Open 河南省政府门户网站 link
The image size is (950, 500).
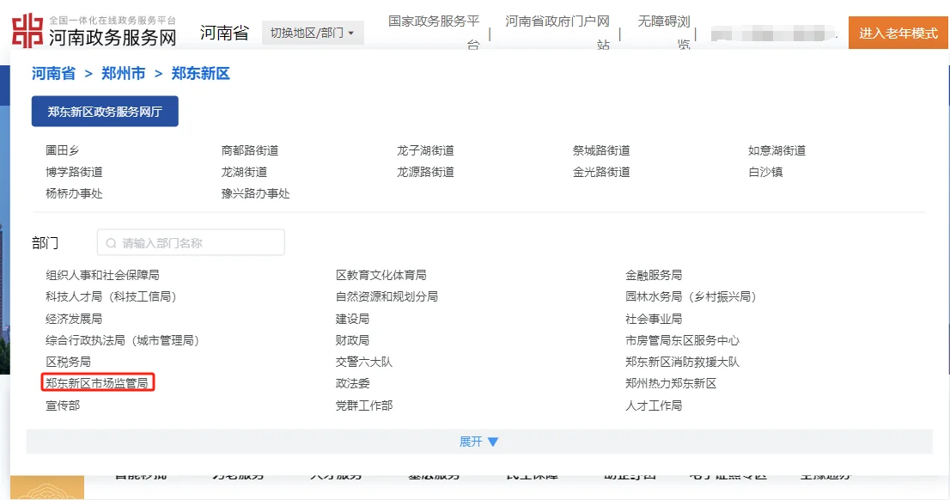557,33
